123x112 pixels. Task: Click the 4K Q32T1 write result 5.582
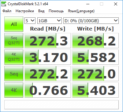click(95, 57)
